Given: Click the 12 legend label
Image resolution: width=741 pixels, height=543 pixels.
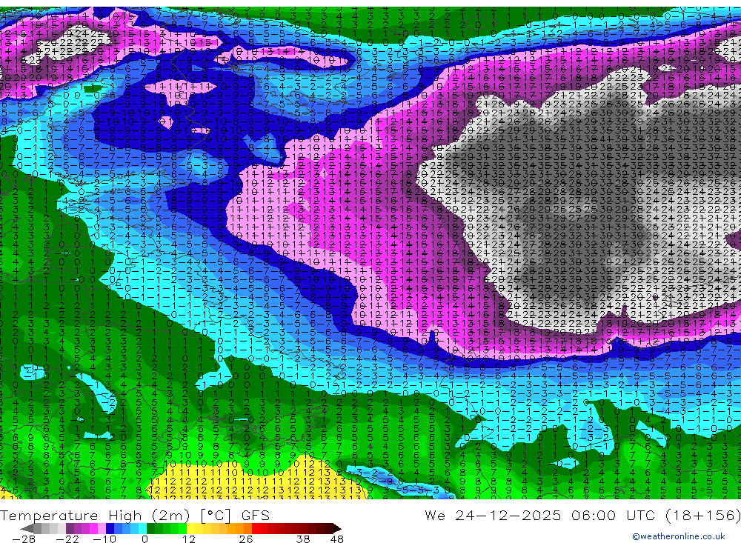Looking at the screenshot, I should click(x=189, y=539).
